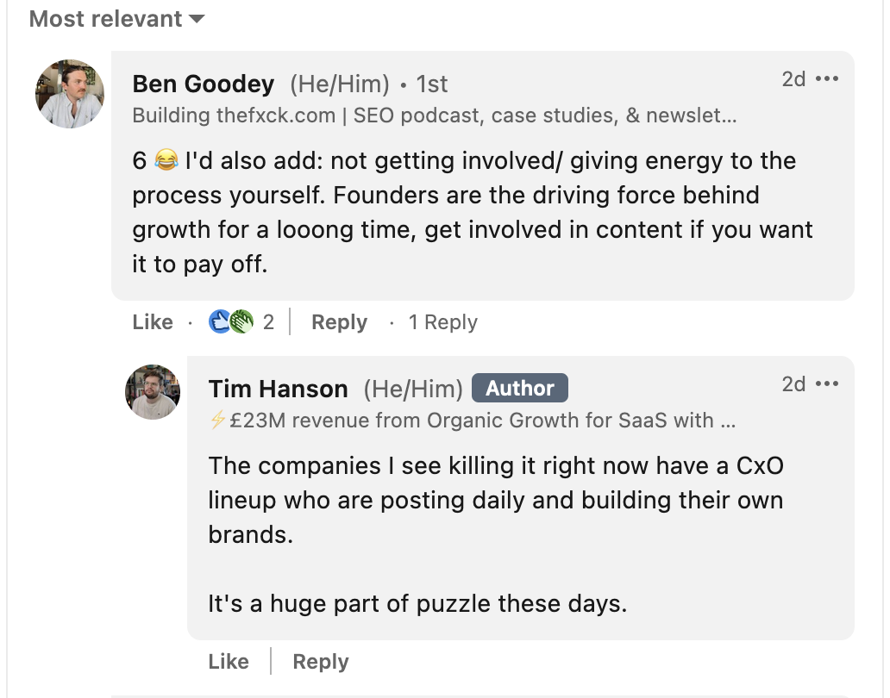Toggle like on Tim Hanson's comment
This screenshot has width=890, height=698.
click(x=229, y=661)
